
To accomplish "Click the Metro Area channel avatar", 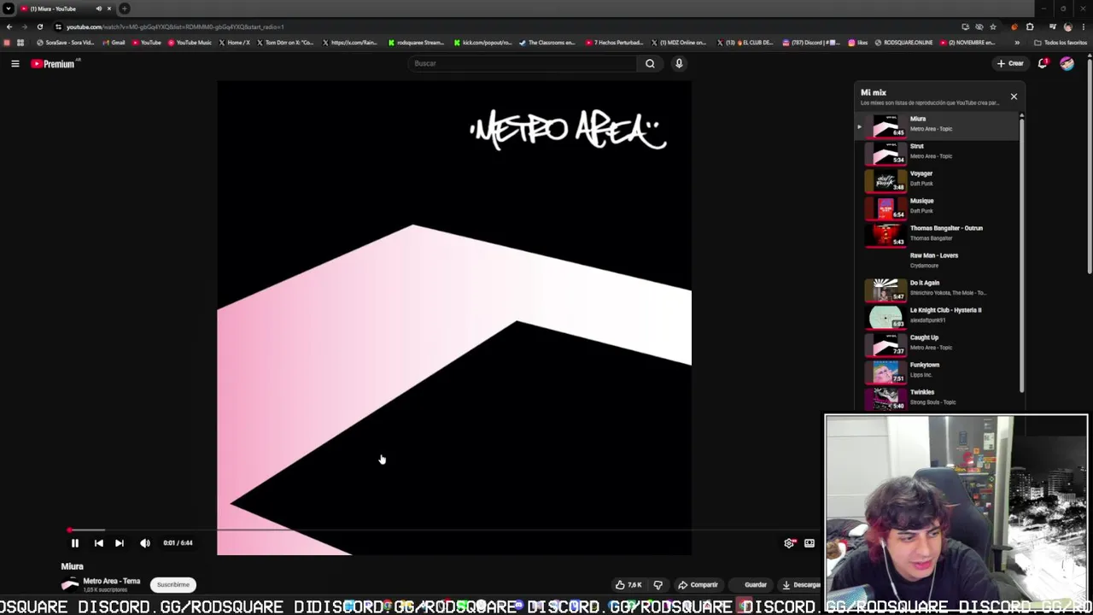I will click(70, 585).
